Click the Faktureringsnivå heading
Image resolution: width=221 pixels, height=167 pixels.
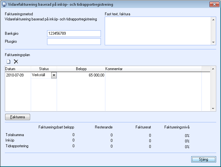pos(177,127)
